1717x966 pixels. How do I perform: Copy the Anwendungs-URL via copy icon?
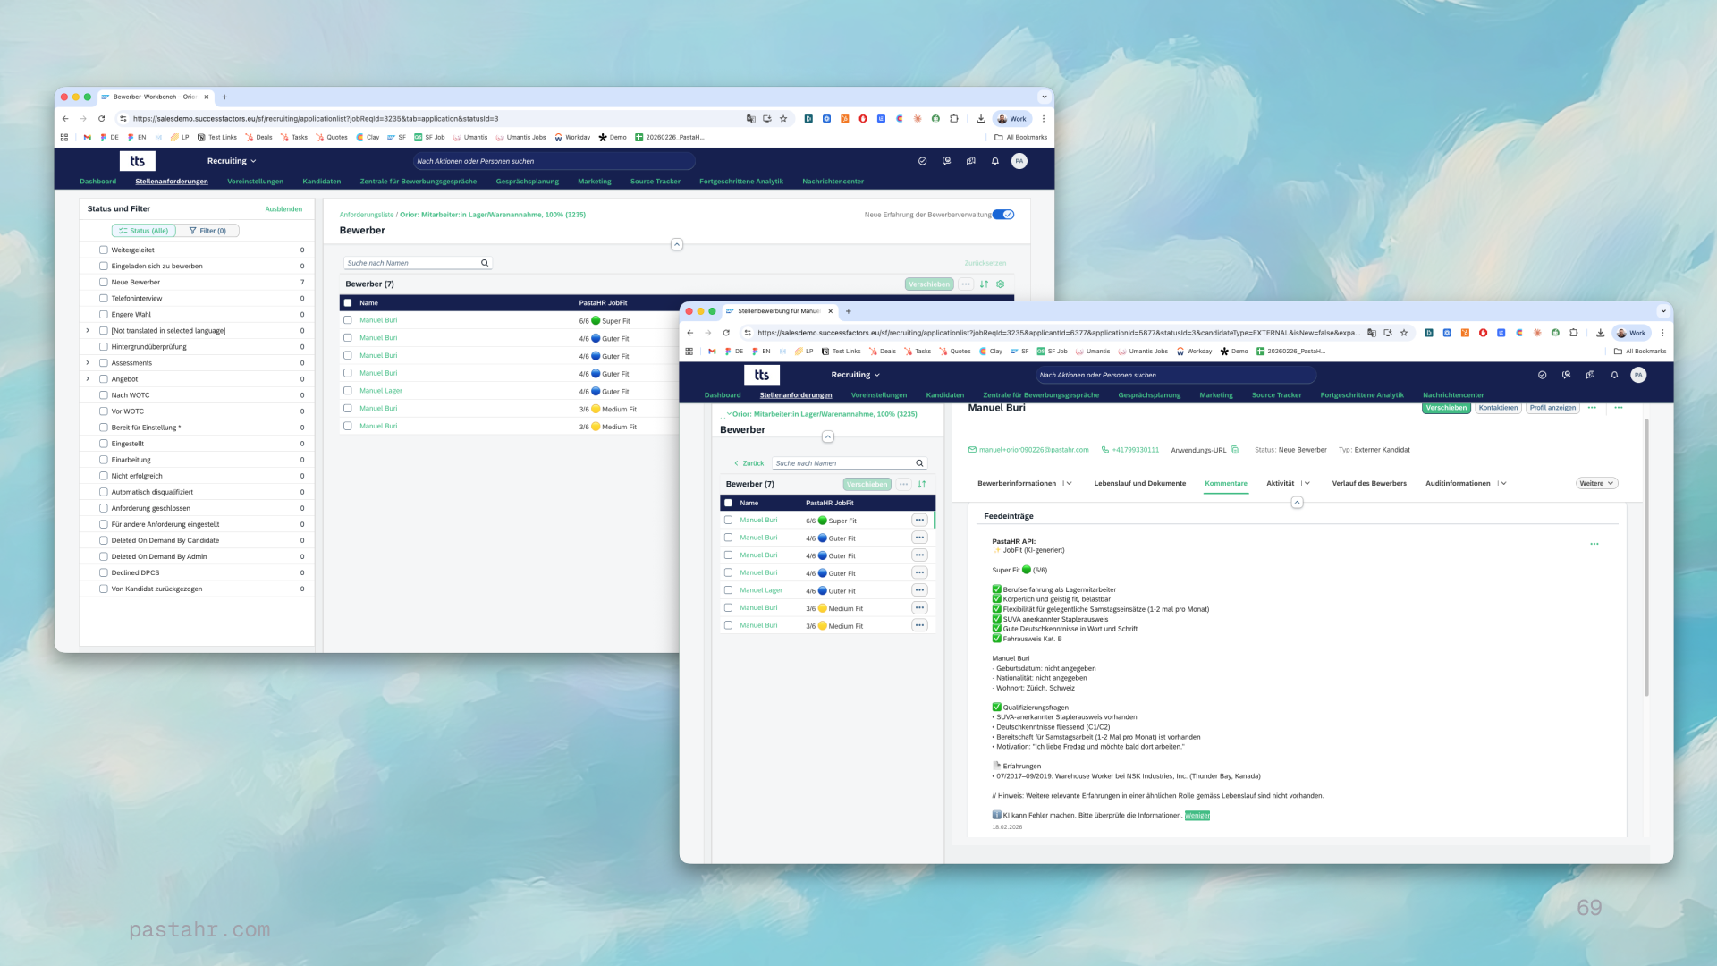click(x=1235, y=450)
